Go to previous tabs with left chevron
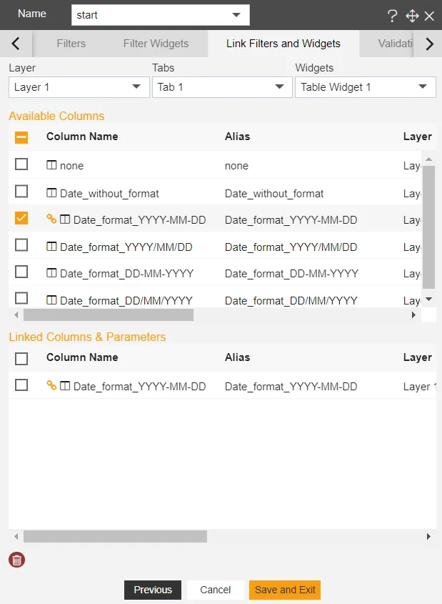Screen dimensions: 442x604 (x=16, y=44)
